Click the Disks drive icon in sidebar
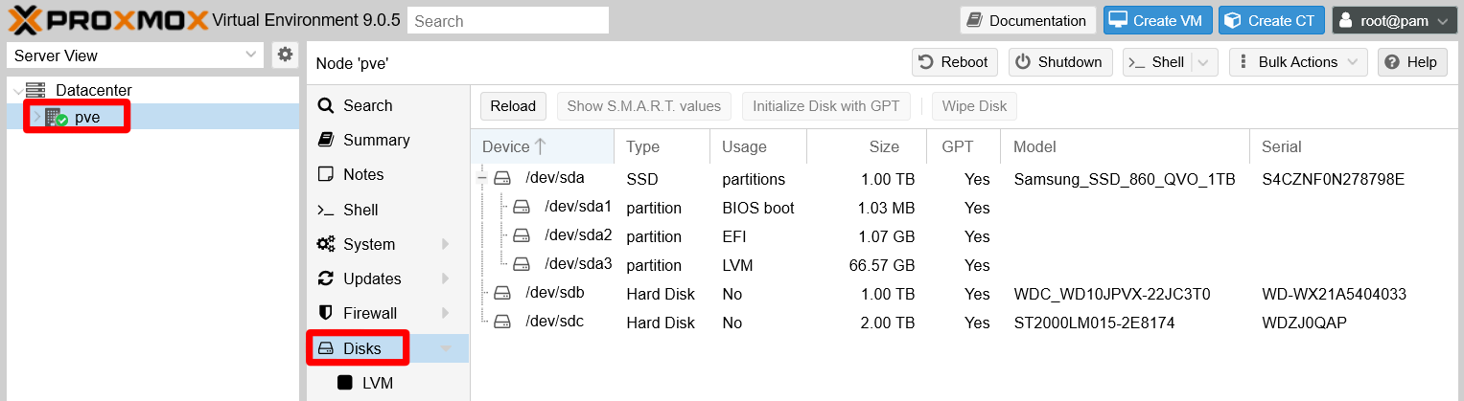The image size is (1464, 401). click(326, 348)
